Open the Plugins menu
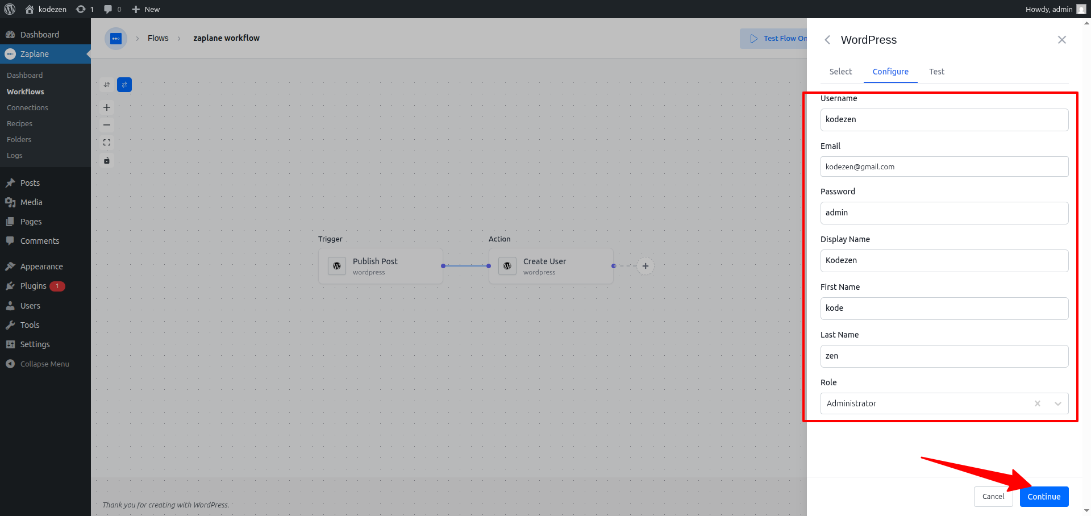The height and width of the screenshot is (516, 1091). (x=45, y=286)
